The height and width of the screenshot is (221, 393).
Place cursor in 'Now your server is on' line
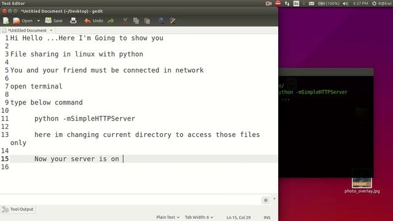tap(76, 159)
